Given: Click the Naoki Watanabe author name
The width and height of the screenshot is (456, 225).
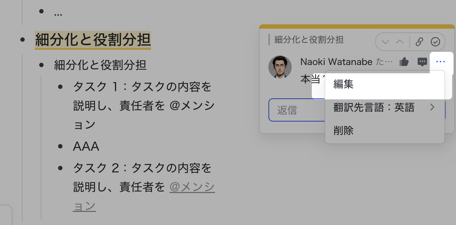Looking at the screenshot, I should pos(336,62).
